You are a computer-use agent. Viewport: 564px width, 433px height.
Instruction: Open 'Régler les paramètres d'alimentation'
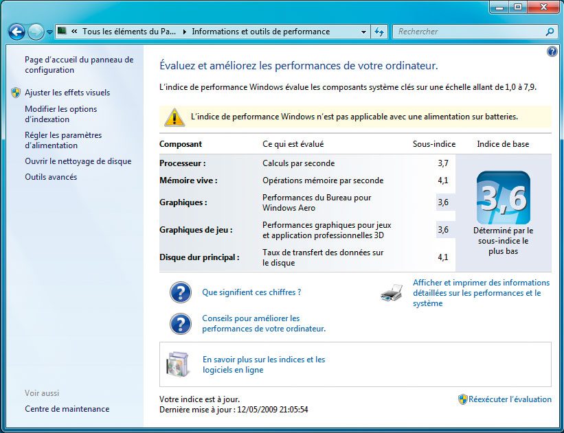[63, 140]
